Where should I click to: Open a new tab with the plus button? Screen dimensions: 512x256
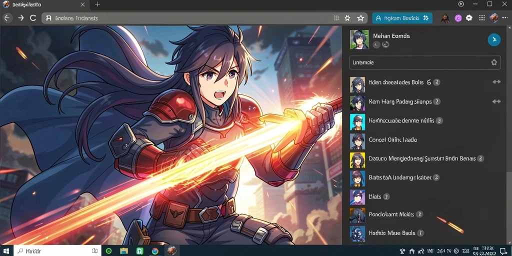(x=97, y=4)
